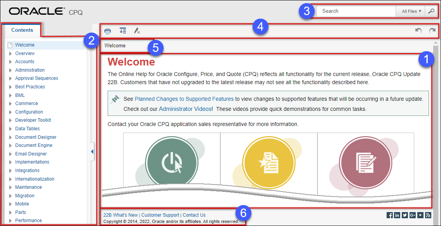This screenshot has width=441, height=226.
Task: Expand the Administration tree node
Action: point(10,70)
